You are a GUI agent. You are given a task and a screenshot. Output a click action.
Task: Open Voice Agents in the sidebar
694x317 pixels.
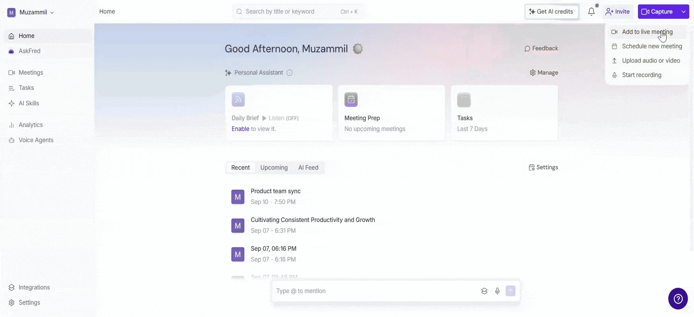[x=48, y=140]
